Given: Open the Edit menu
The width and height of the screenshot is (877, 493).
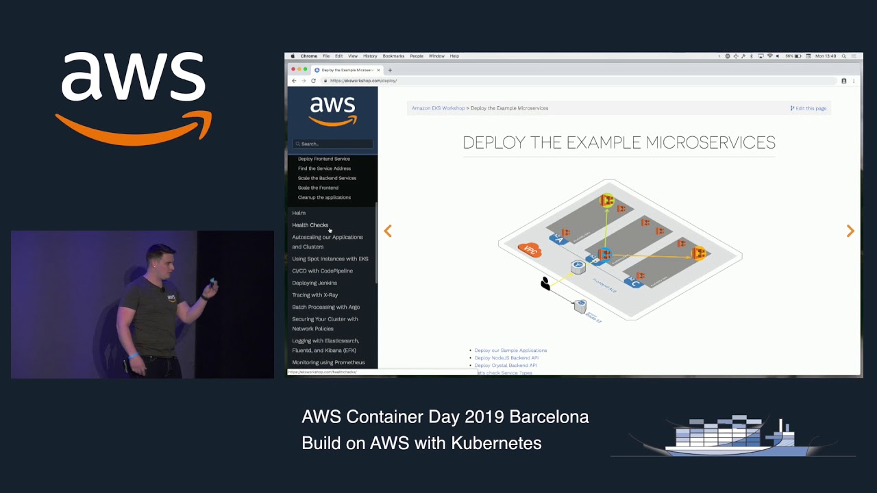Looking at the screenshot, I should (x=338, y=56).
